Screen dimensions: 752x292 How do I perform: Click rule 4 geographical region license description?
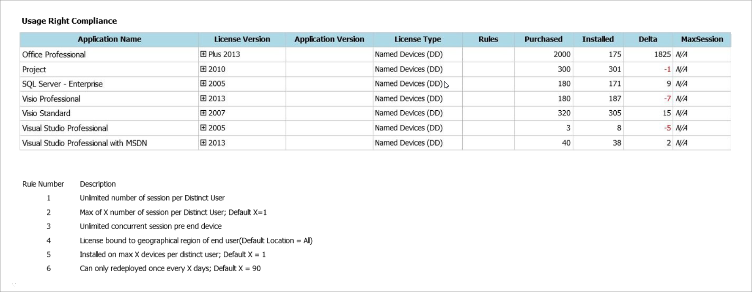pyautogui.click(x=196, y=240)
